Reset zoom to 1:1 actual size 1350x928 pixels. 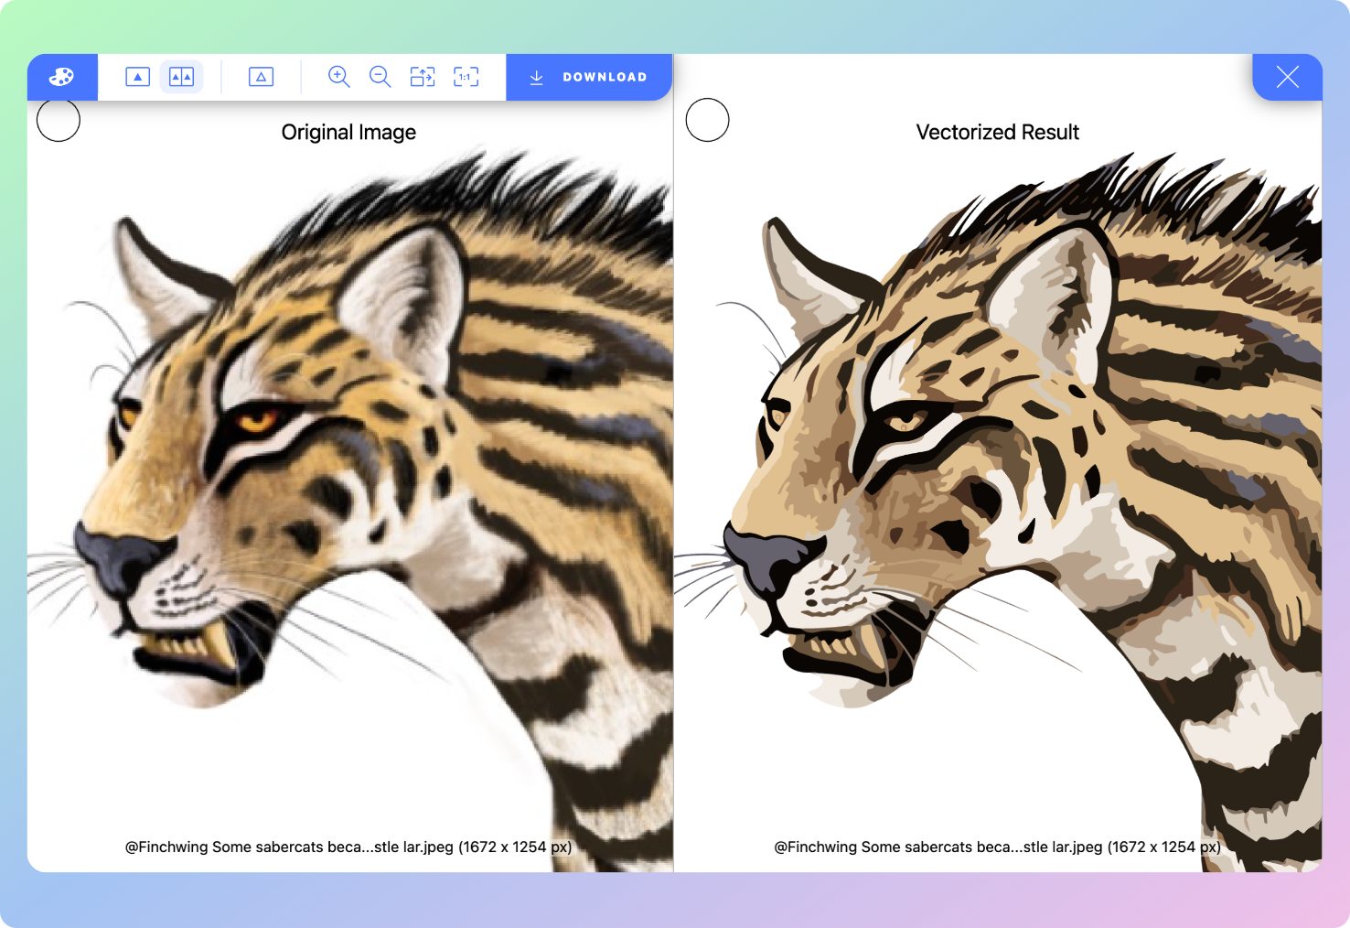coord(466,77)
